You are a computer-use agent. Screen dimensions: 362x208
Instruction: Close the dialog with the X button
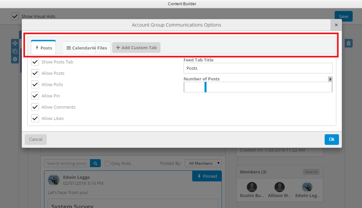click(x=336, y=25)
